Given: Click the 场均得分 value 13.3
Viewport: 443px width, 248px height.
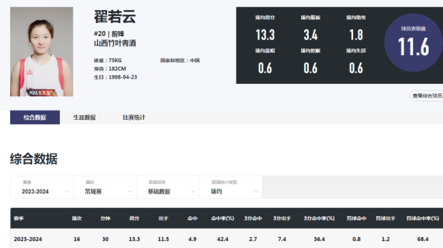Looking at the screenshot, I should pyautogui.click(x=265, y=35).
